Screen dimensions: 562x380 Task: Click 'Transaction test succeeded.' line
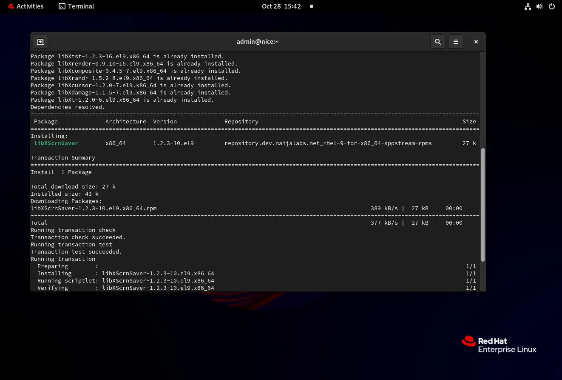pyautogui.click(x=77, y=252)
